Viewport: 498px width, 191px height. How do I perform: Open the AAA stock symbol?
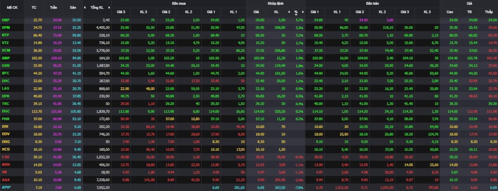coord(6,179)
